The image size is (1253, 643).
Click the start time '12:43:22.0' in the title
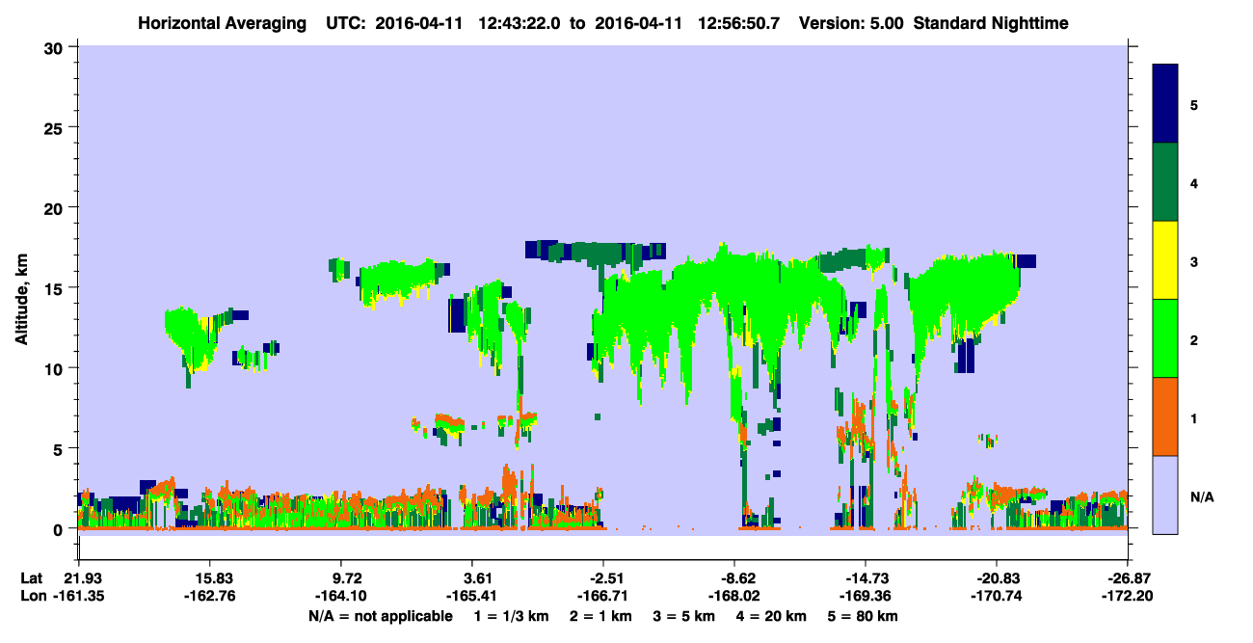(519, 23)
